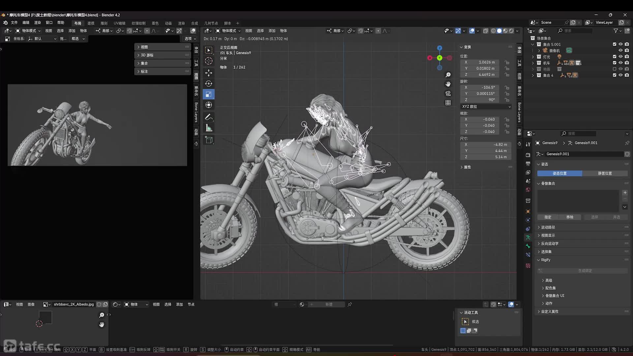Select the Box Select tool in viewport toolbar
Image resolution: width=633 pixels, height=356 pixels.
[209, 50]
